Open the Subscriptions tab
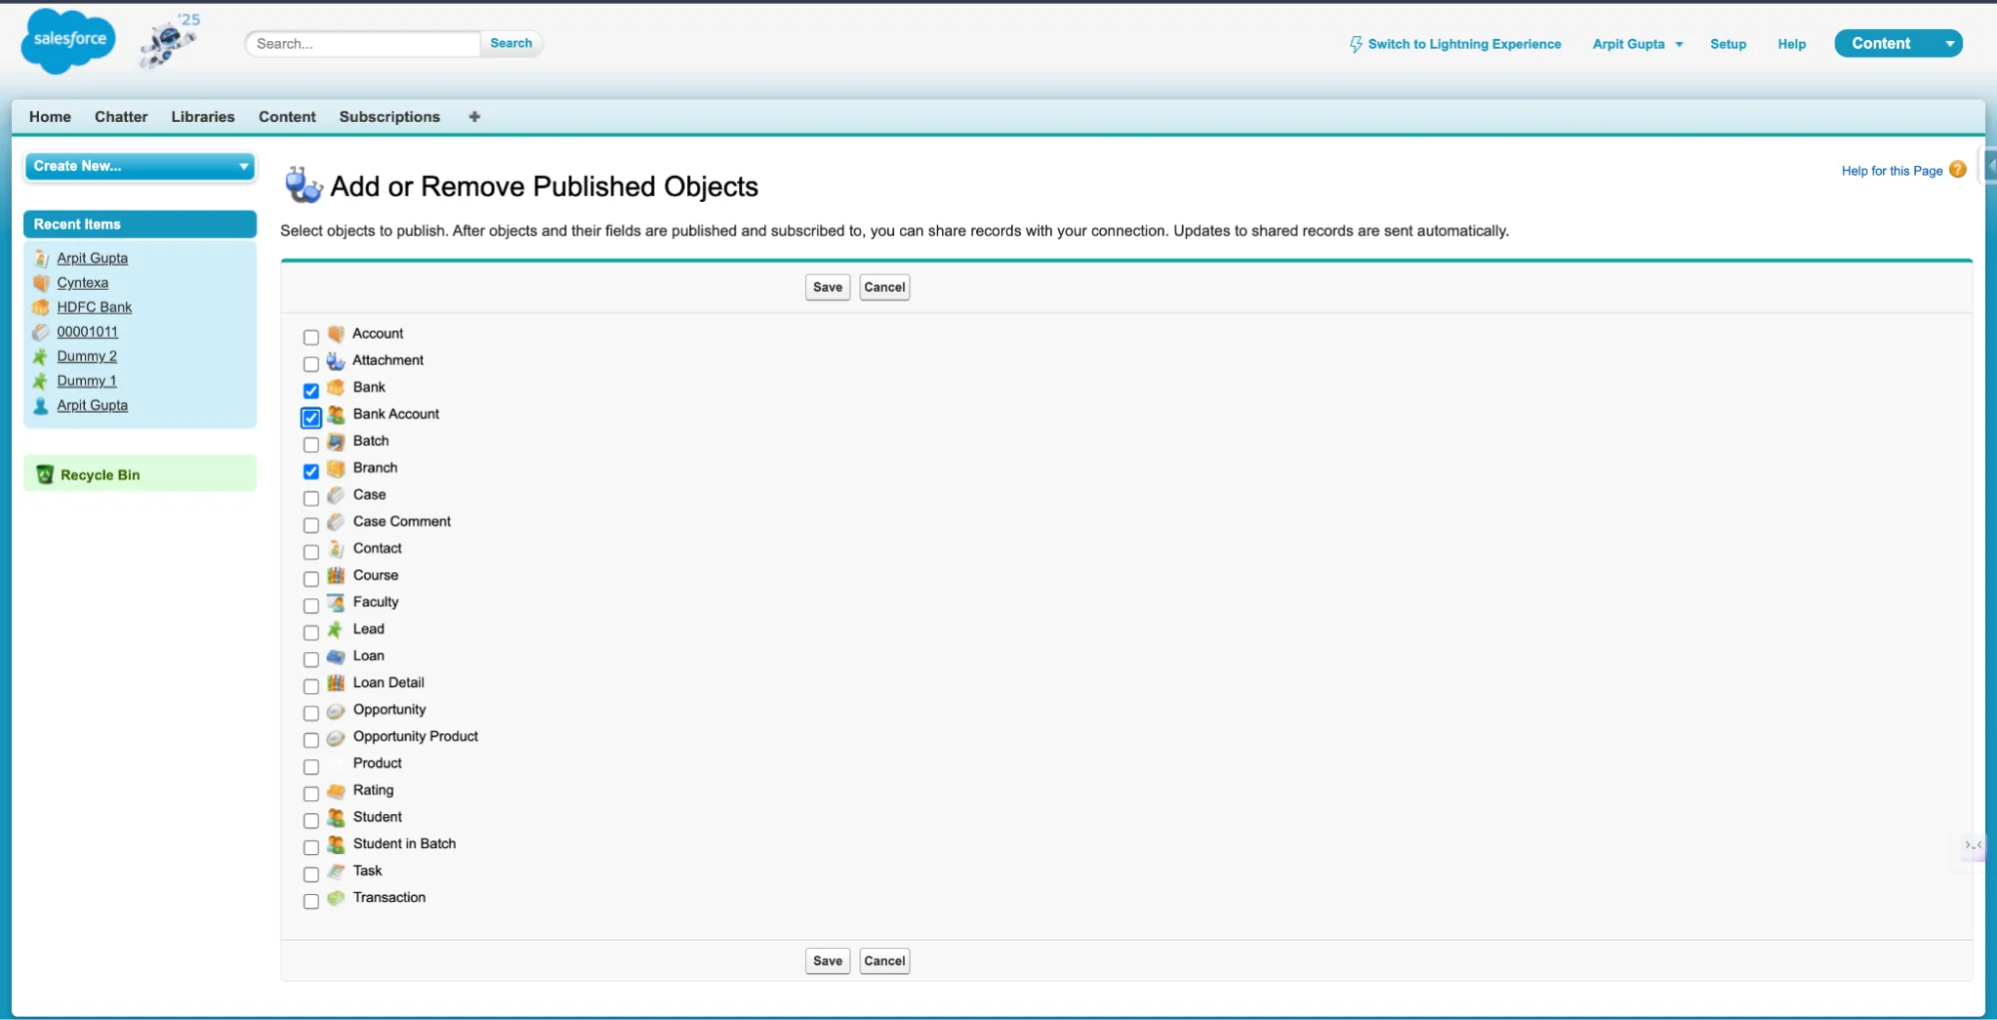 (x=389, y=117)
